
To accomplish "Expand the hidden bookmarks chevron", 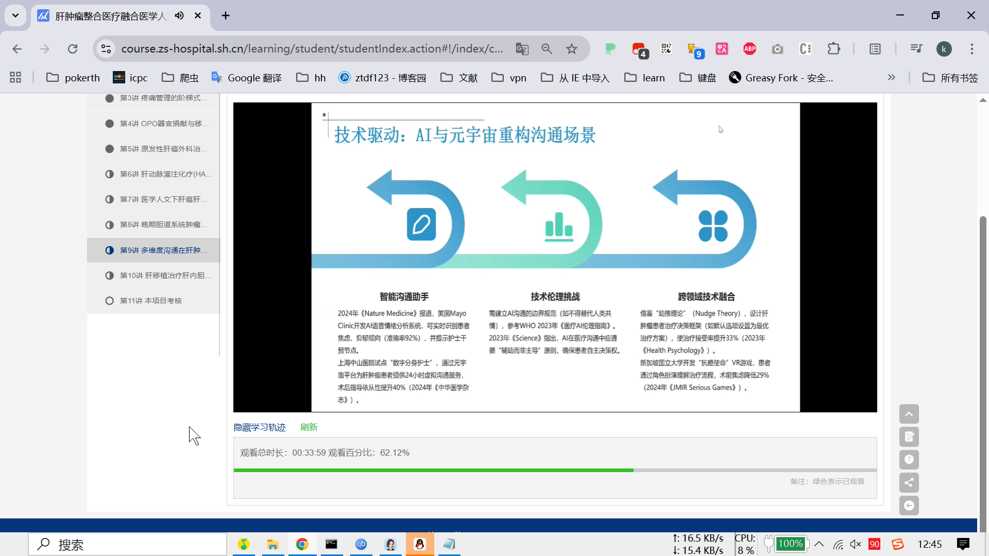I will [891, 77].
